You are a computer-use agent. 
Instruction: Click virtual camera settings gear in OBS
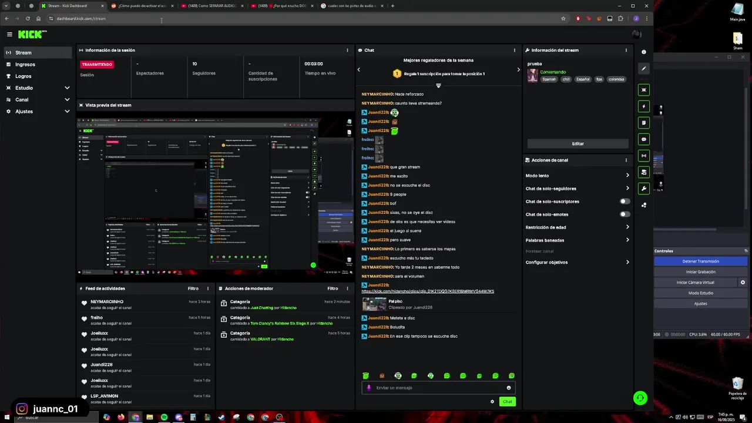click(743, 283)
